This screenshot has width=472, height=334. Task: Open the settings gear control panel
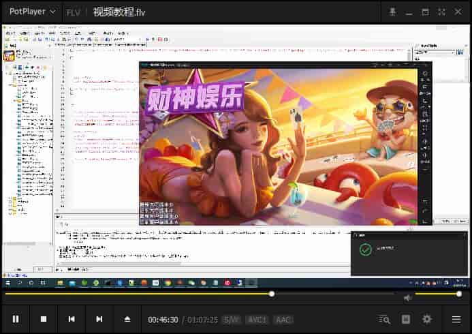click(427, 319)
